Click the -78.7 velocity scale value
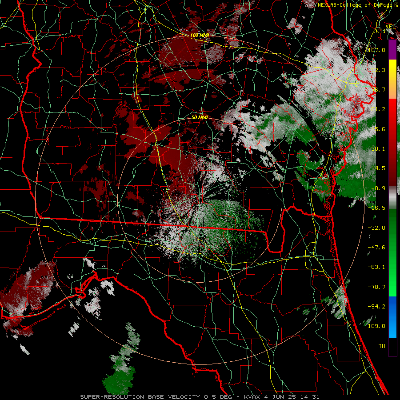Viewport: 400px width, 400px height. [376, 287]
